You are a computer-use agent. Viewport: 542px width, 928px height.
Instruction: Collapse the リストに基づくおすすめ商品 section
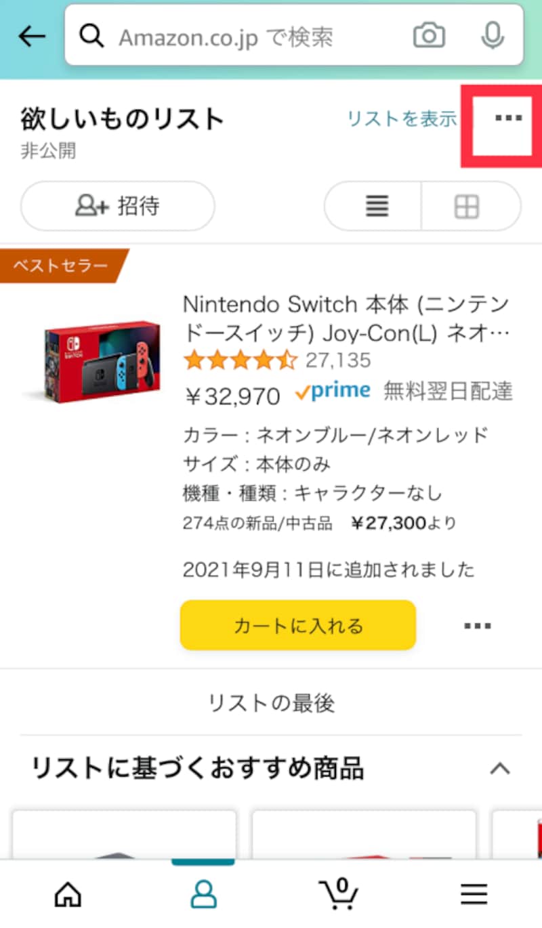[499, 769]
